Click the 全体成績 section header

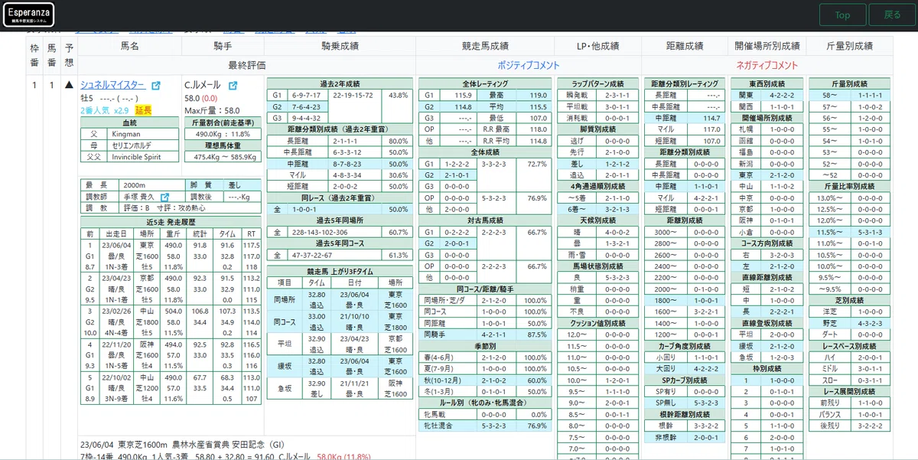[x=486, y=152]
